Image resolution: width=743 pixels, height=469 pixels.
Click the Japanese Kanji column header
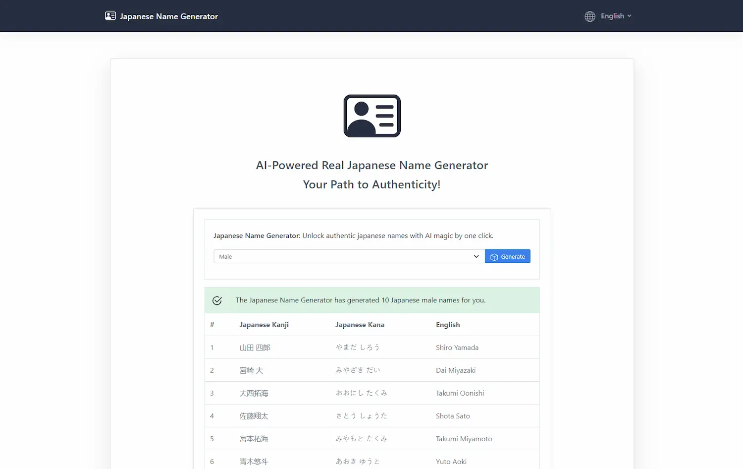pyautogui.click(x=264, y=324)
